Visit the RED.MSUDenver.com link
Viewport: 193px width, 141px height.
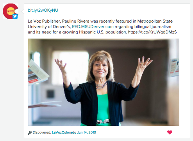[93, 26]
